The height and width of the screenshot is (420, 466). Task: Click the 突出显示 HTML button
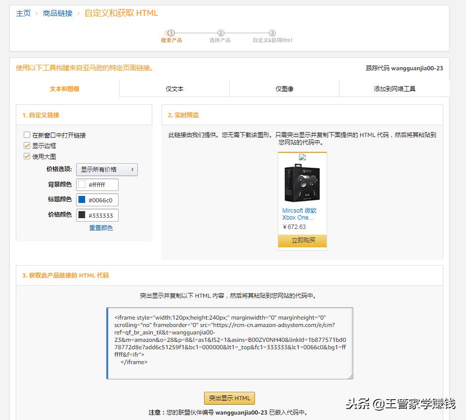coord(229,398)
